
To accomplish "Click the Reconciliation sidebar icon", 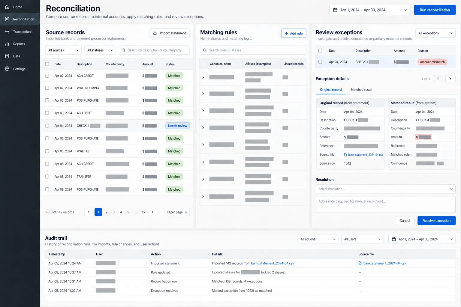I will [x=7, y=19].
